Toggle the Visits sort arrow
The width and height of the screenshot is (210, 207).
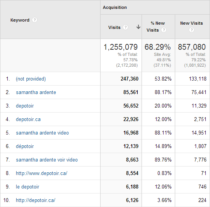138,27
